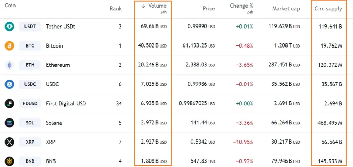Click the 69.66 B USD volume cell
The width and height of the screenshot is (353, 167).
click(154, 27)
